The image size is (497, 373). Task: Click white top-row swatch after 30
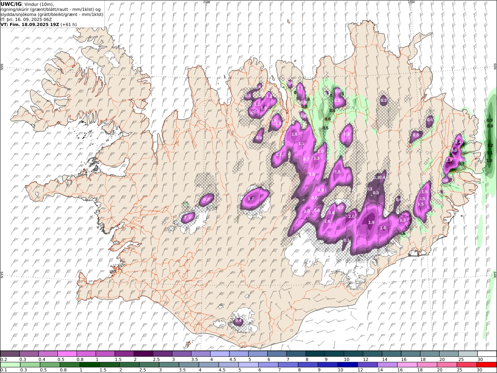click(x=487, y=354)
